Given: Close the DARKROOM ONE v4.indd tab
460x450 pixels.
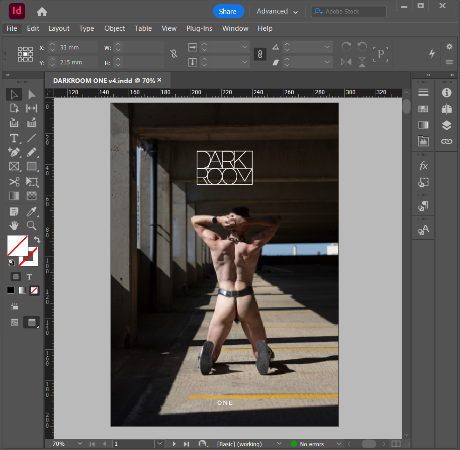Looking at the screenshot, I should coord(159,80).
